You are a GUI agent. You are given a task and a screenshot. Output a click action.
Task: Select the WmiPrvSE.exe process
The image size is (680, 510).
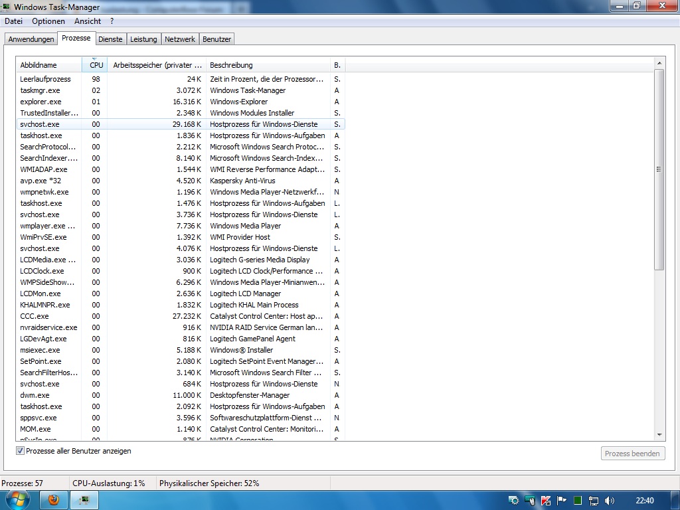click(x=181, y=237)
